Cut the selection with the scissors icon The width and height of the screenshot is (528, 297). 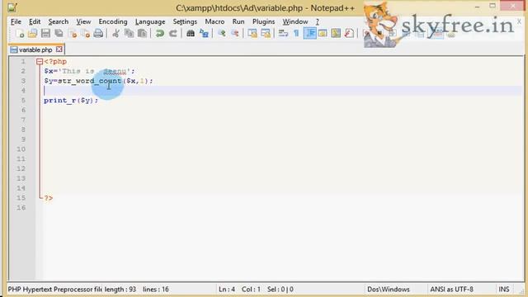pyautogui.click(x=115, y=33)
